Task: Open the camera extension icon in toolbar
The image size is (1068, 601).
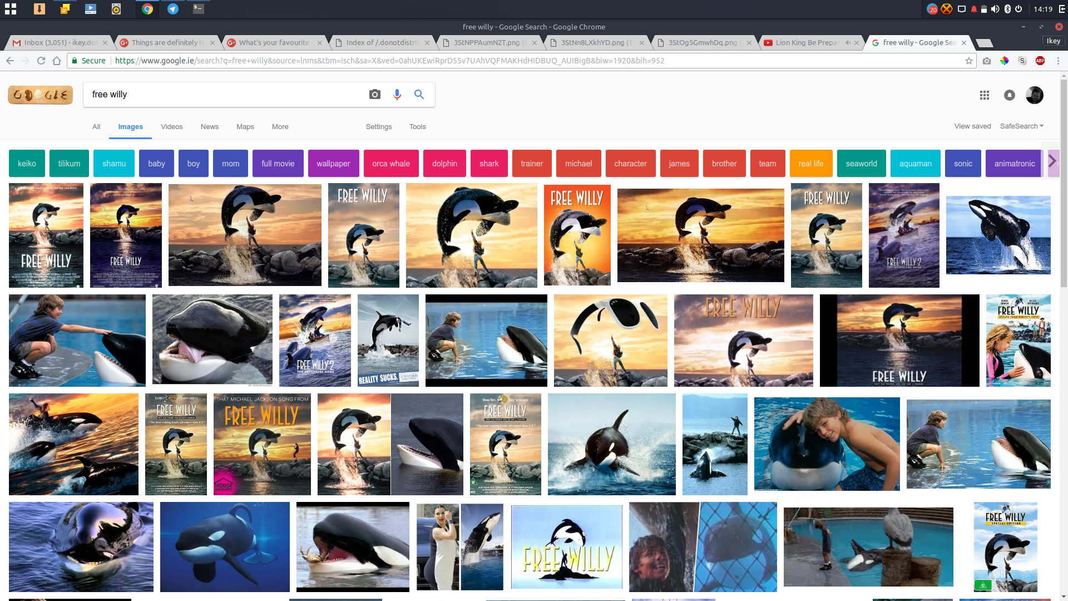Action: (x=987, y=61)
